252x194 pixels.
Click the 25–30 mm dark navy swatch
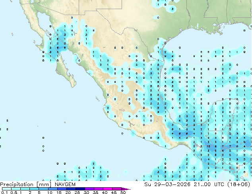tap(80, 189)
